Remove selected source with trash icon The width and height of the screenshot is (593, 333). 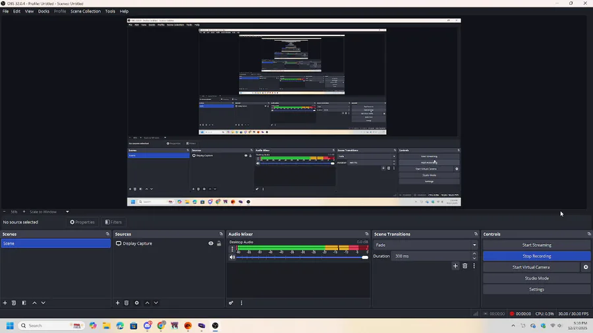coord(127,303)
